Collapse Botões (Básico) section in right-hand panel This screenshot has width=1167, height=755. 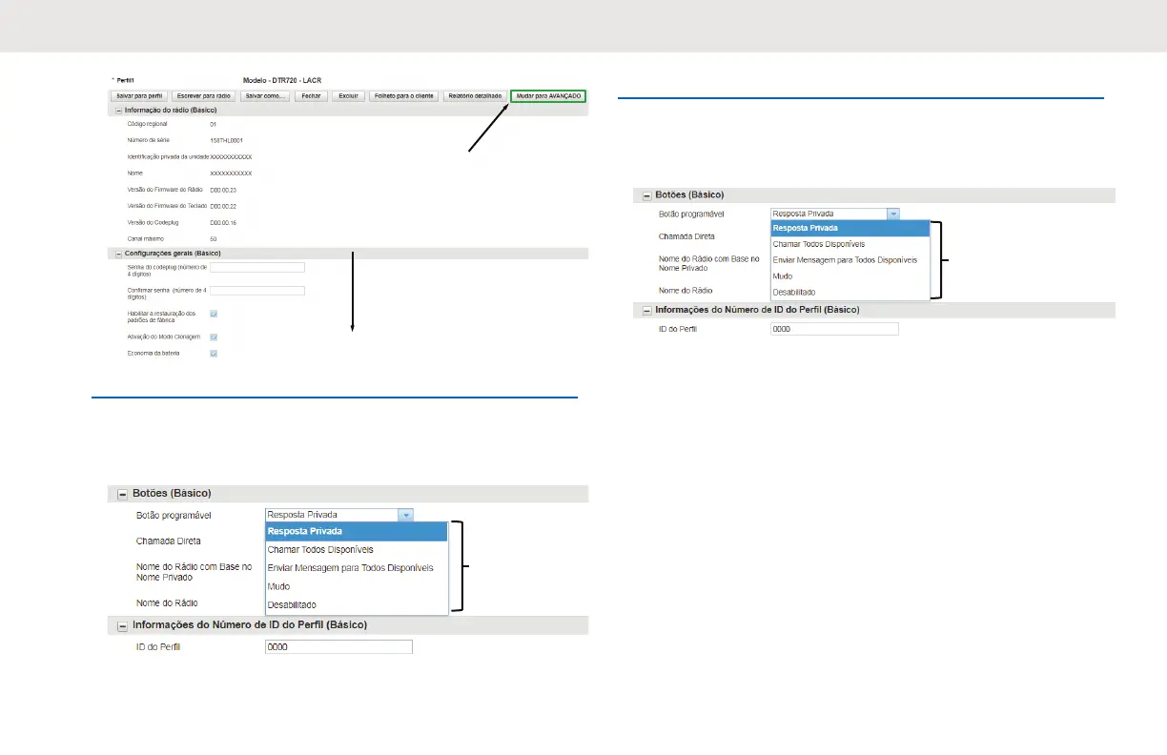coord(647,194)
